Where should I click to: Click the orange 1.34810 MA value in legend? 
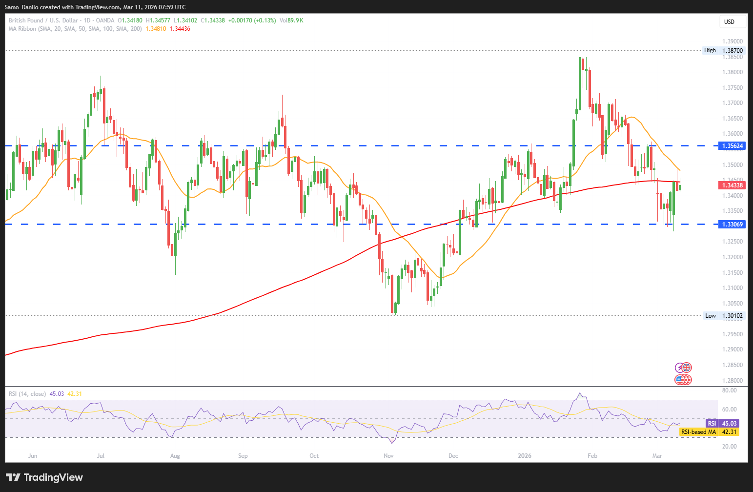156,29
